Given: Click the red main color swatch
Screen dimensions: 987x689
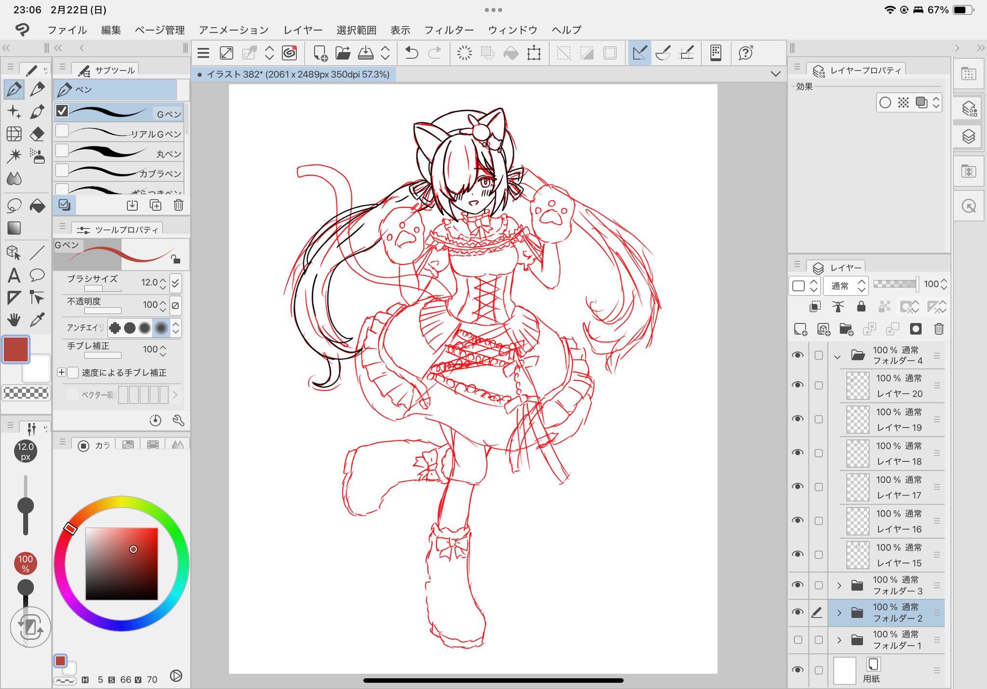Looking at the screenshot, I should [15, 349].
